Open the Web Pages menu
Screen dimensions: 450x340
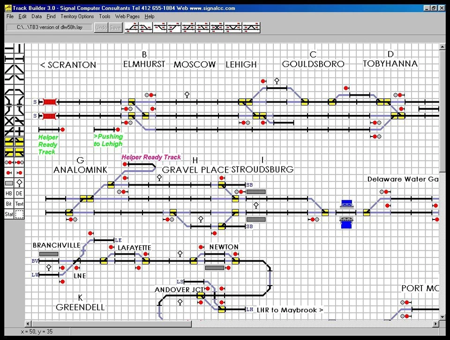click(127, 16)
